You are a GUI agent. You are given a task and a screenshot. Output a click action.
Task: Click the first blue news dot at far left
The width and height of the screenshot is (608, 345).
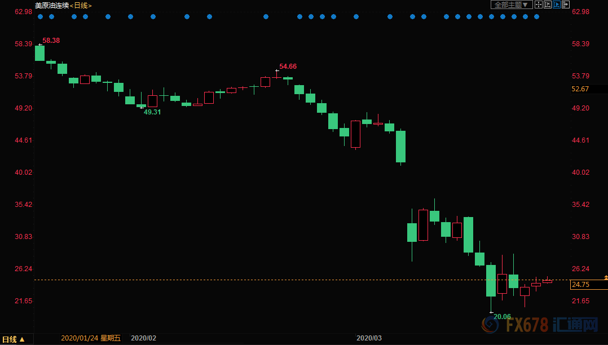40,17
